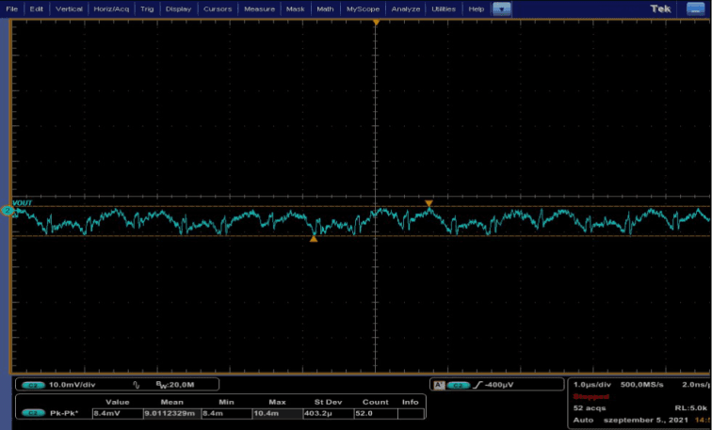Image resolution: width=712 pixels, height=430 pixels.
Task: Open the Cursors menu
Action: point(217,8)
